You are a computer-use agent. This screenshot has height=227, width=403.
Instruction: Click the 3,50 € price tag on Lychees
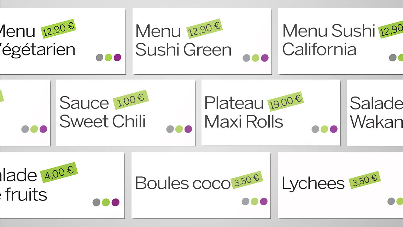(364, 180)
